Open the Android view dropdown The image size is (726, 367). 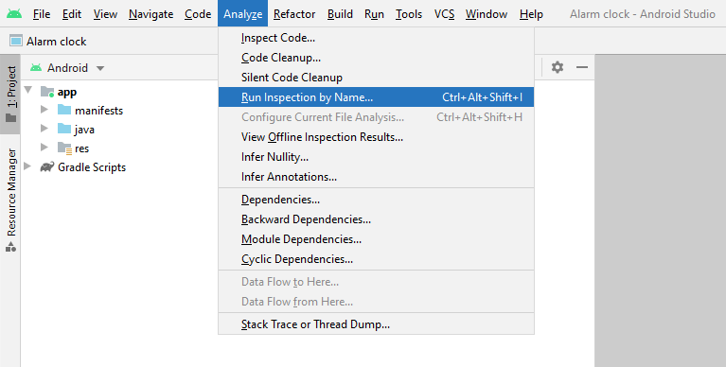pyautogui.click(x=67, y=68)
